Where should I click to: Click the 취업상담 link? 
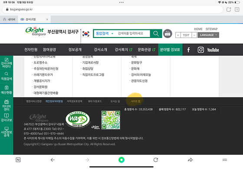[x=88, y=69]
